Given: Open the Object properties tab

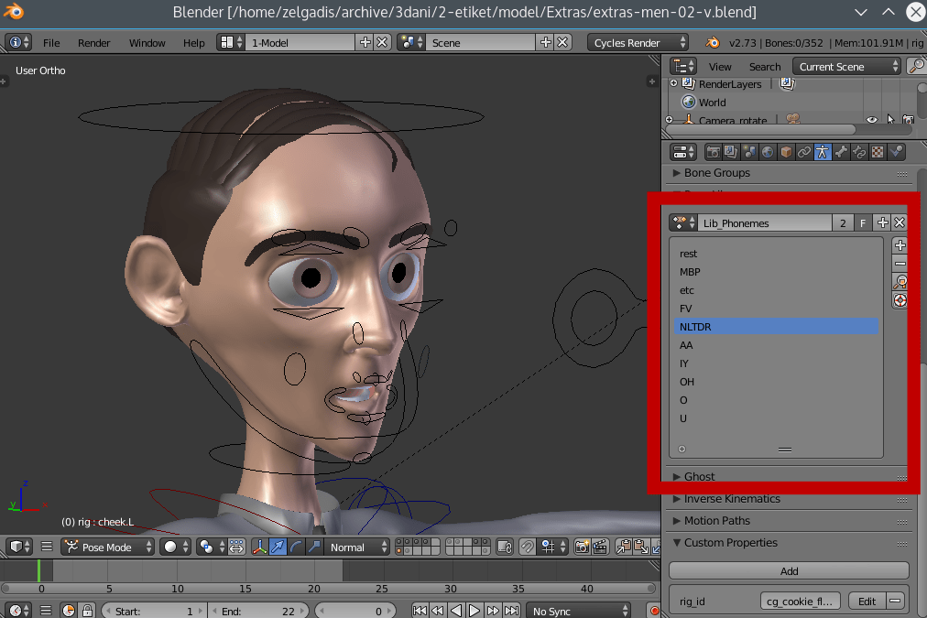Looking at the screenshot, I should pyautogui.click(x=787, y=151).
